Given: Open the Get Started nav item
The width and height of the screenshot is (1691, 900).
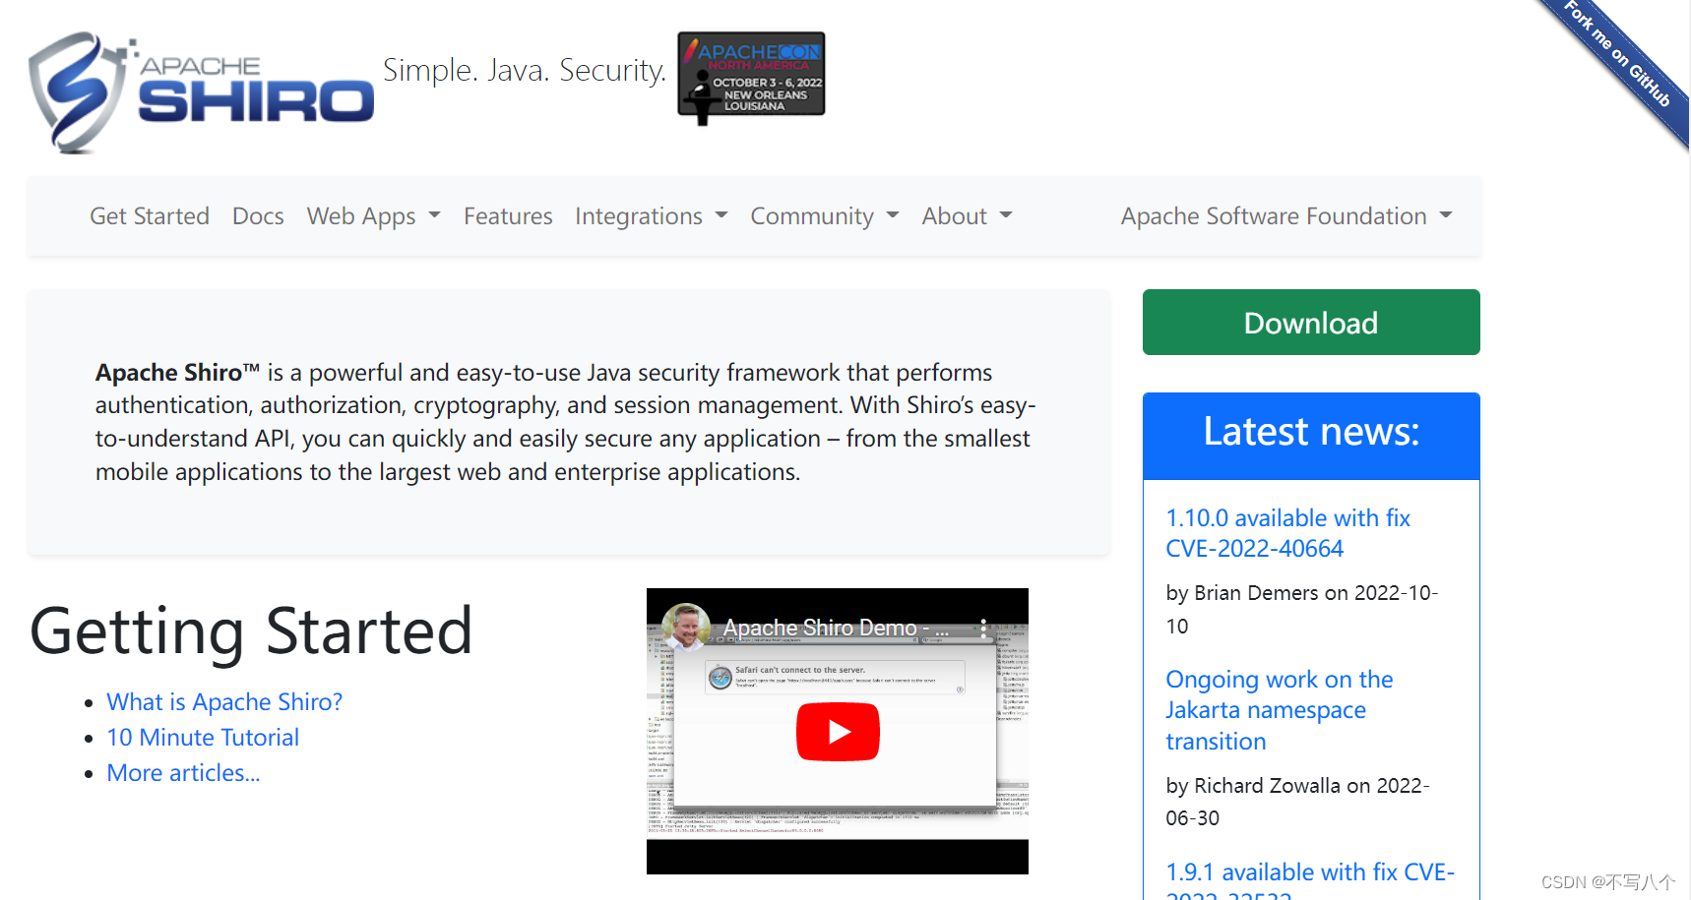Looking at the screenshot, I should (x=150, y=216).
